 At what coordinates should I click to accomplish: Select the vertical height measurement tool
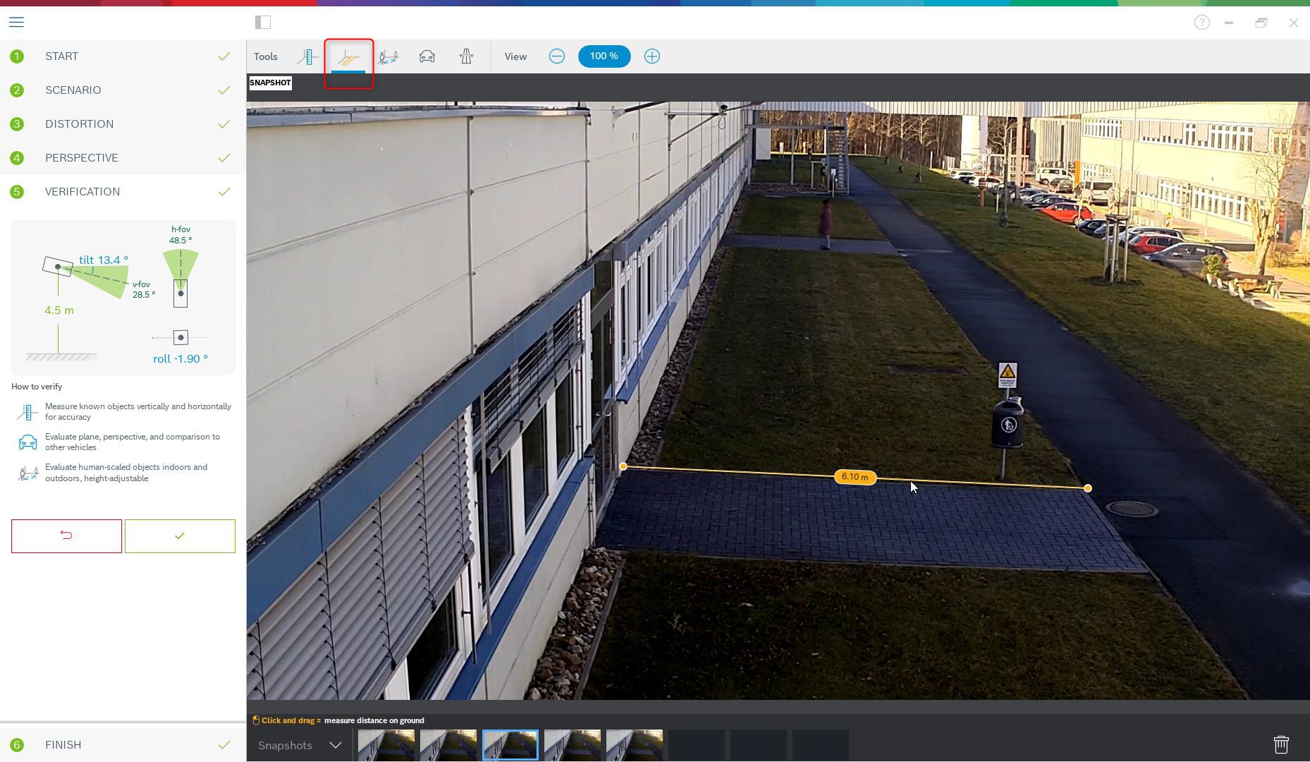308,56
